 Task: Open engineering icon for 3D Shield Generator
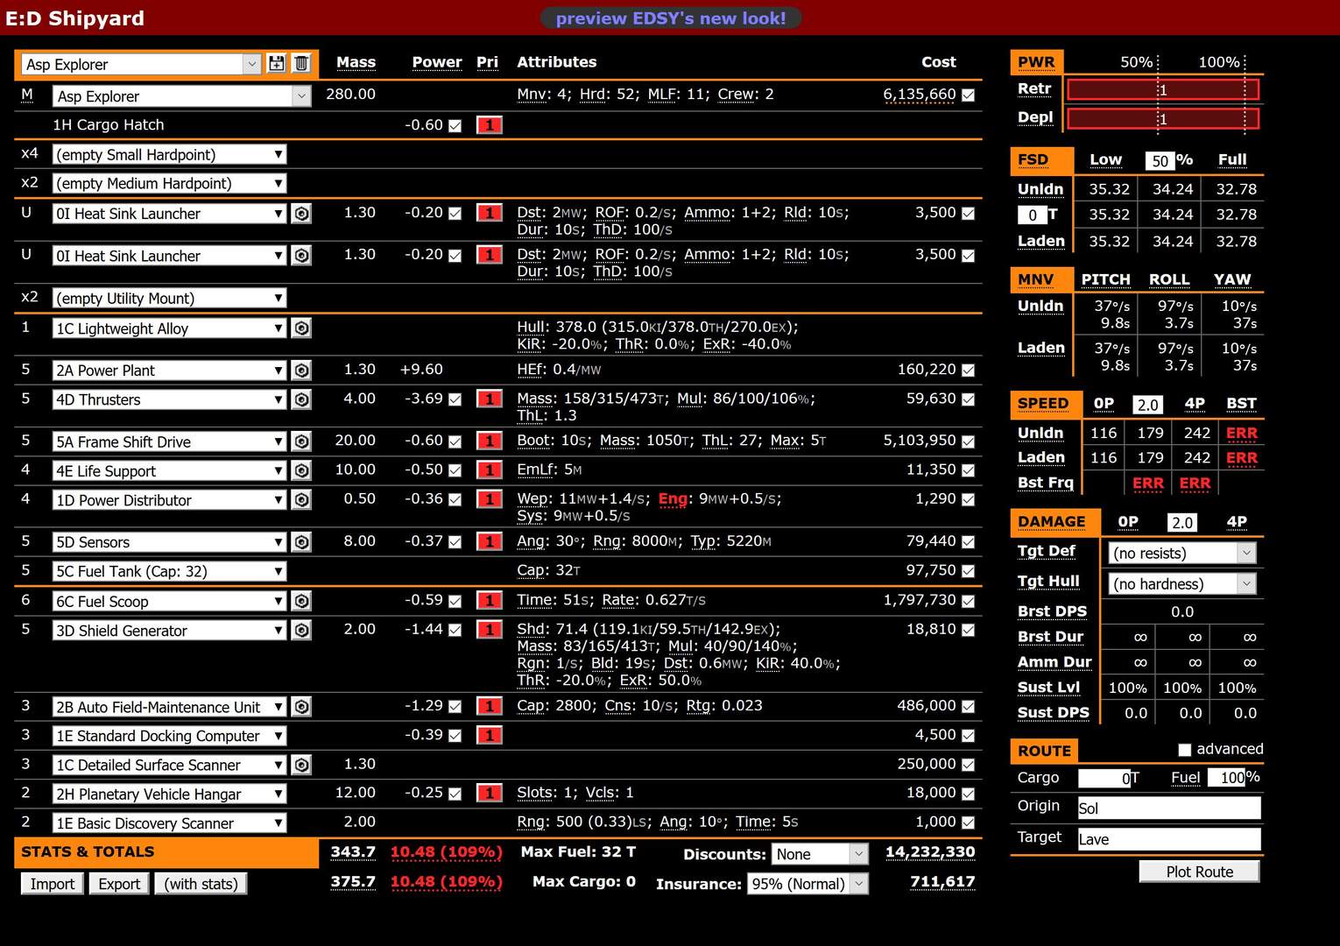tap(301, 630)
